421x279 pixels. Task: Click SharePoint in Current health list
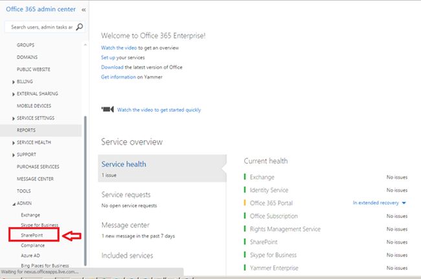click(264, 242)
